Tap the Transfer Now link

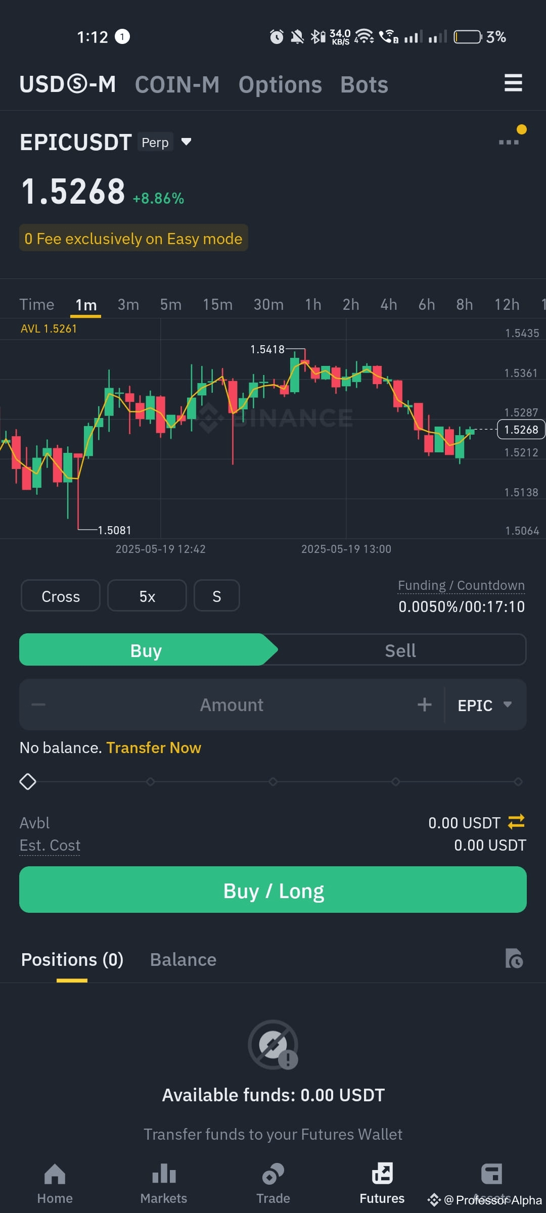(x=154, y=748)
